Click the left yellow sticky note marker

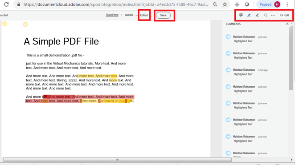click(x=4, y=24)
